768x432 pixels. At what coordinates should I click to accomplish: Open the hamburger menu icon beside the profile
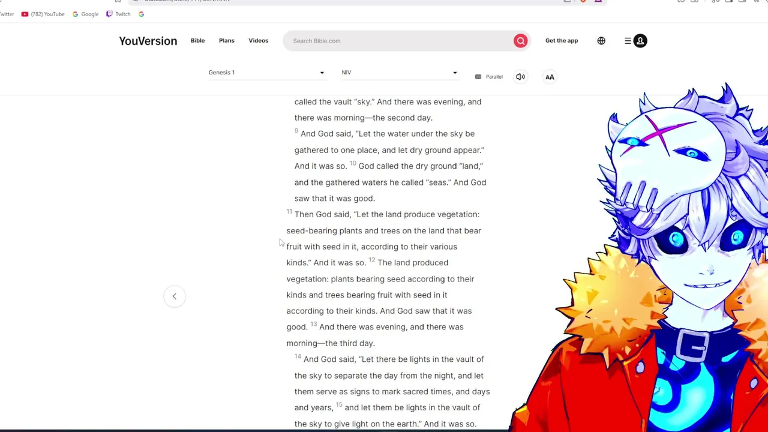tap(628, 41)
